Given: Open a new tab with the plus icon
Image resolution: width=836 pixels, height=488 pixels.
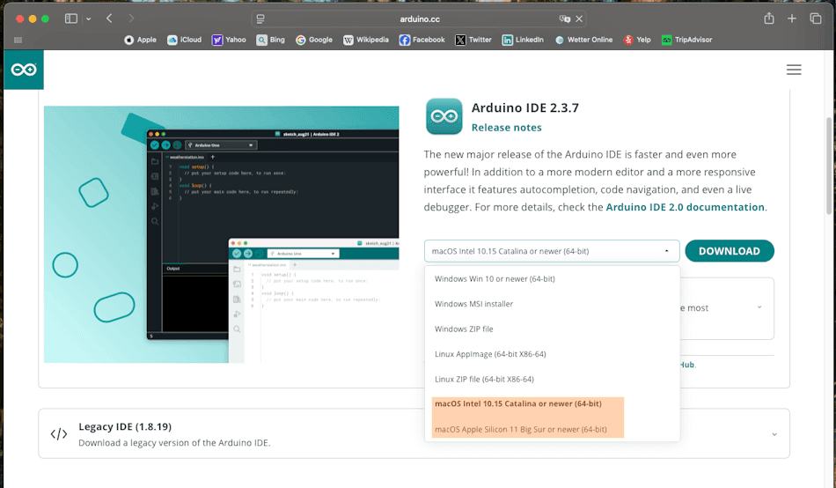Looking at the screenshot, I should (792, 18).
